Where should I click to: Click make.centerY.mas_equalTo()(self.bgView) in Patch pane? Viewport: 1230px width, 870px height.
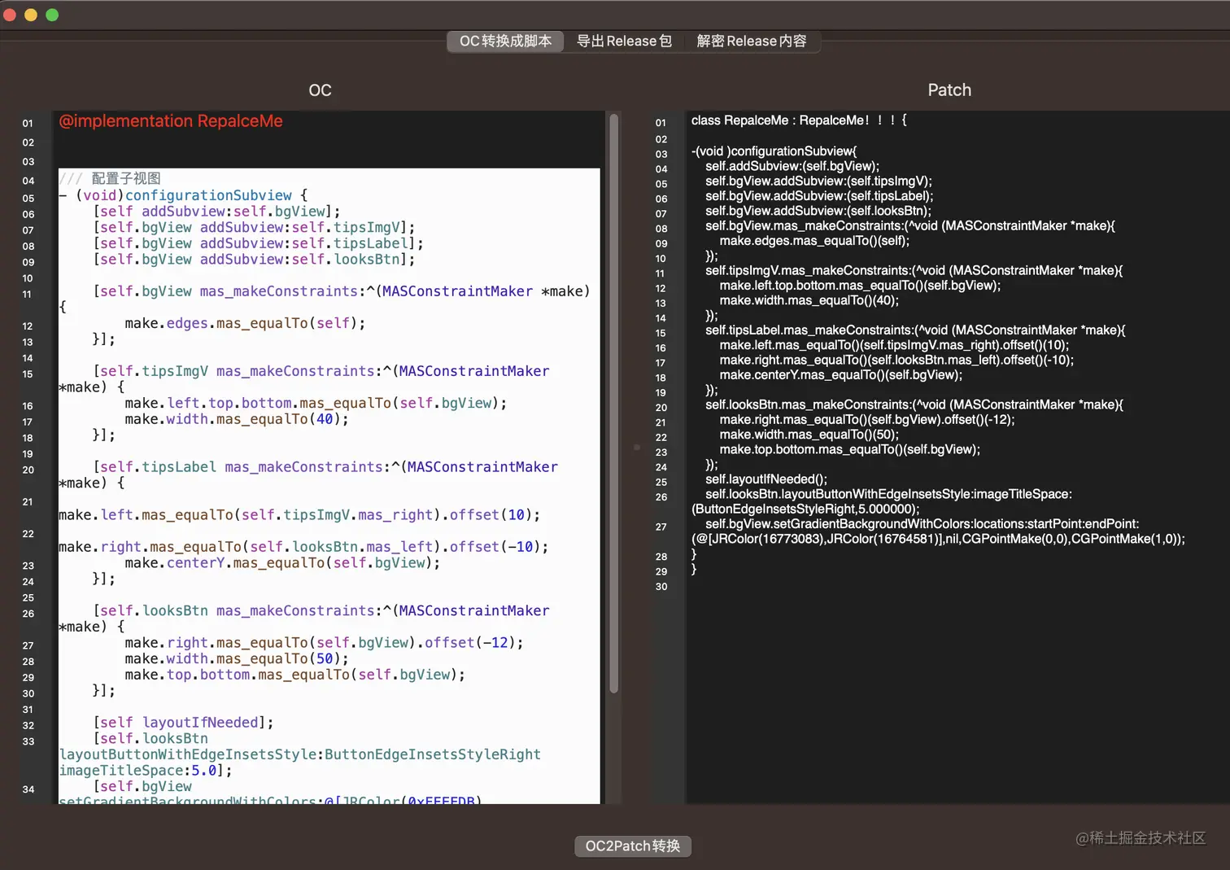tap(841, 375)
